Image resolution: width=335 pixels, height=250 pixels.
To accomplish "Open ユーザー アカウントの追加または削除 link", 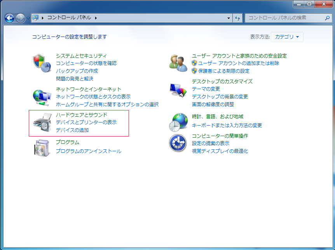I will [x=239, y=63].
